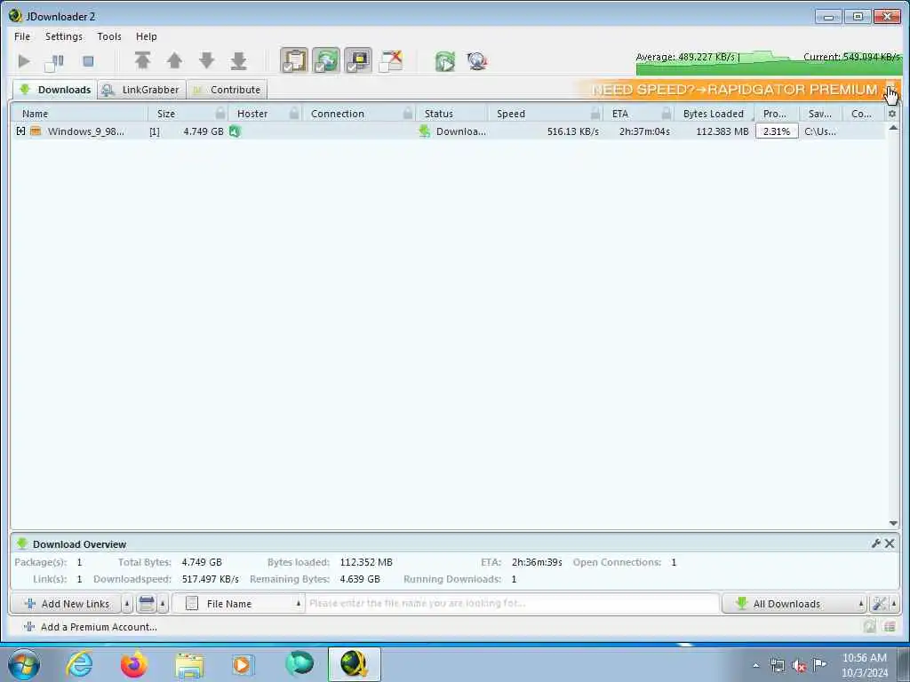Expand the Windows_9_98 package row
The width and height of the screenshot is (910, 682).
21,131
